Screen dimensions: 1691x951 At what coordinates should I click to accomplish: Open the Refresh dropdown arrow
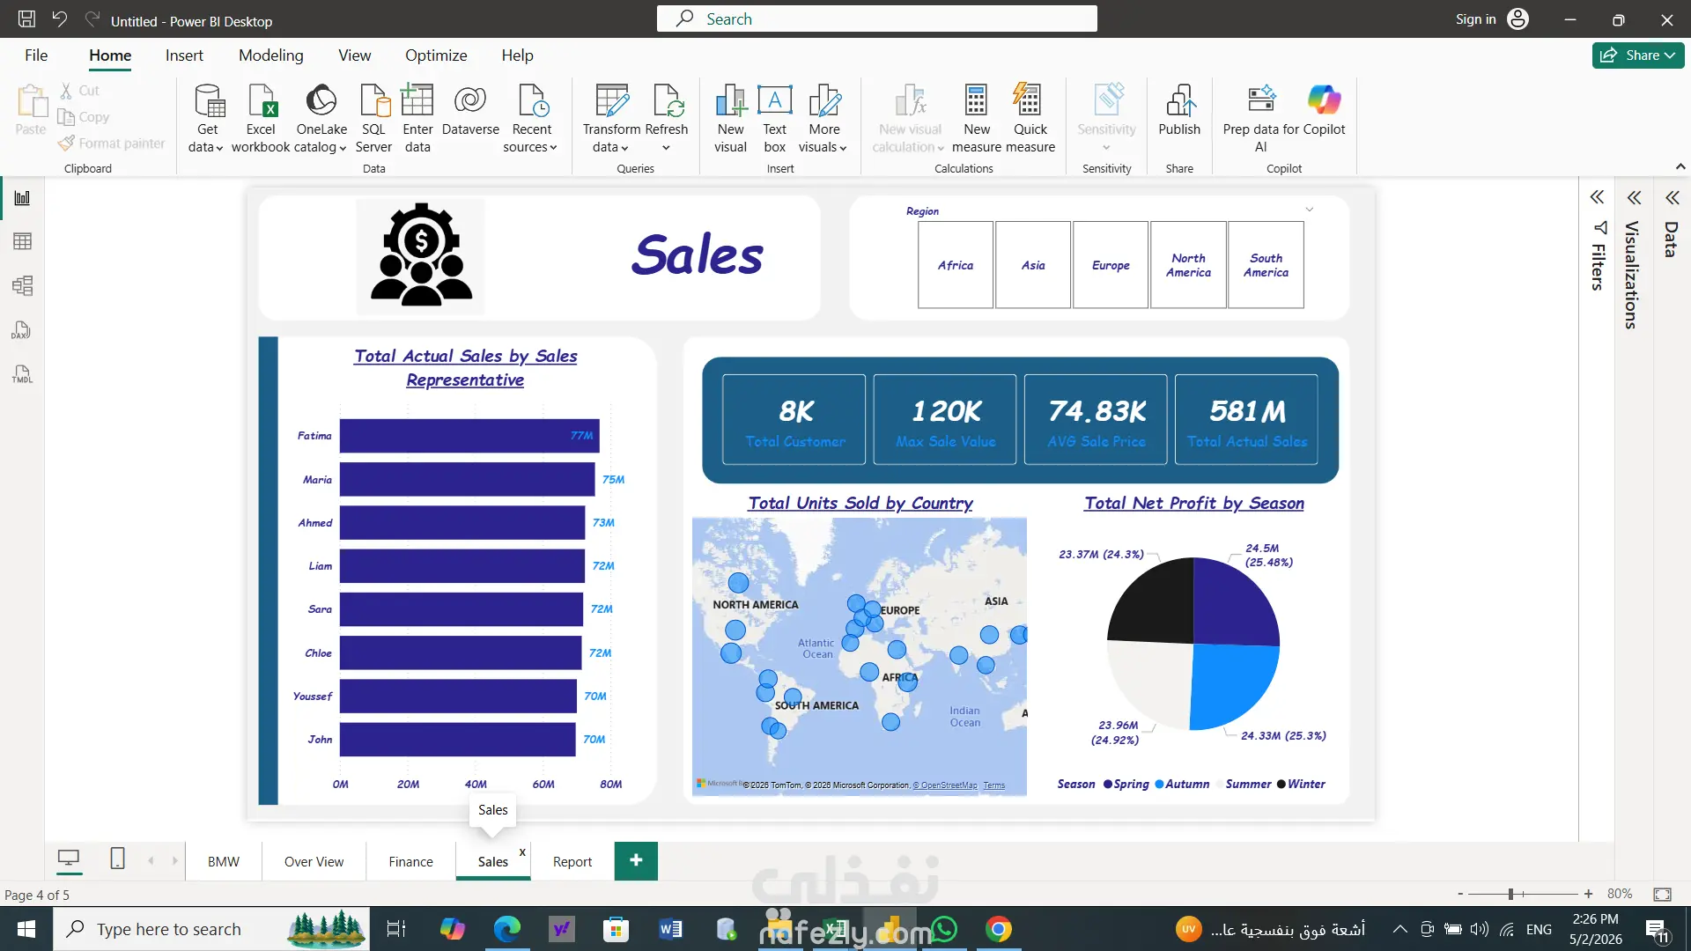click(x=667, y=148)
